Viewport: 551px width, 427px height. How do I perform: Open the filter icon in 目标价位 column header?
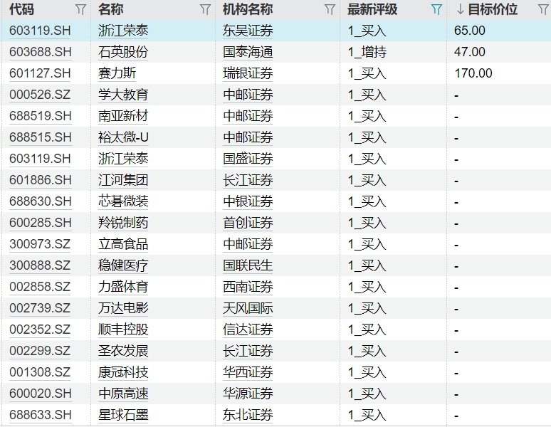tap(543, 9)
